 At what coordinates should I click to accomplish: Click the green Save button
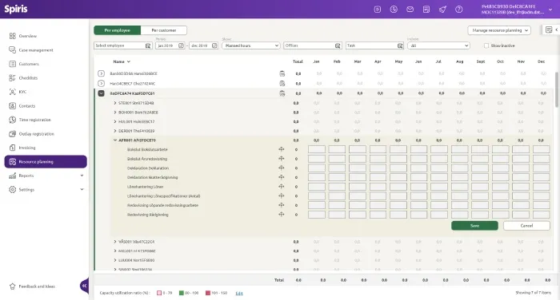pyautogui.click(x=474, y=226)
